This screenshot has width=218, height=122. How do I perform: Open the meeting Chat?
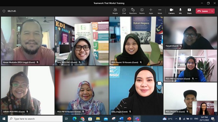pyautogui.click(x=124, y=11)
